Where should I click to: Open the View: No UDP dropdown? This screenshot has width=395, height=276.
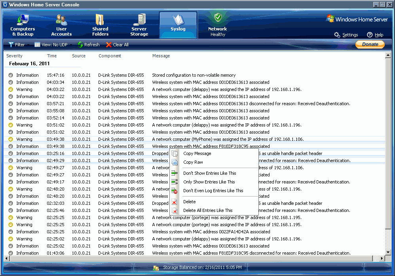(x=53, y=45)
